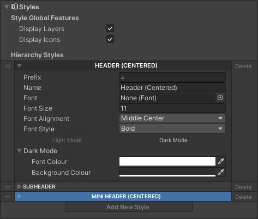
Task: Open the Font Alignment dropdown
Action: click(172, 118)
